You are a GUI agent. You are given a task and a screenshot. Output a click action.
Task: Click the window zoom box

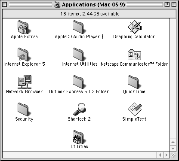tap(167, 5)
